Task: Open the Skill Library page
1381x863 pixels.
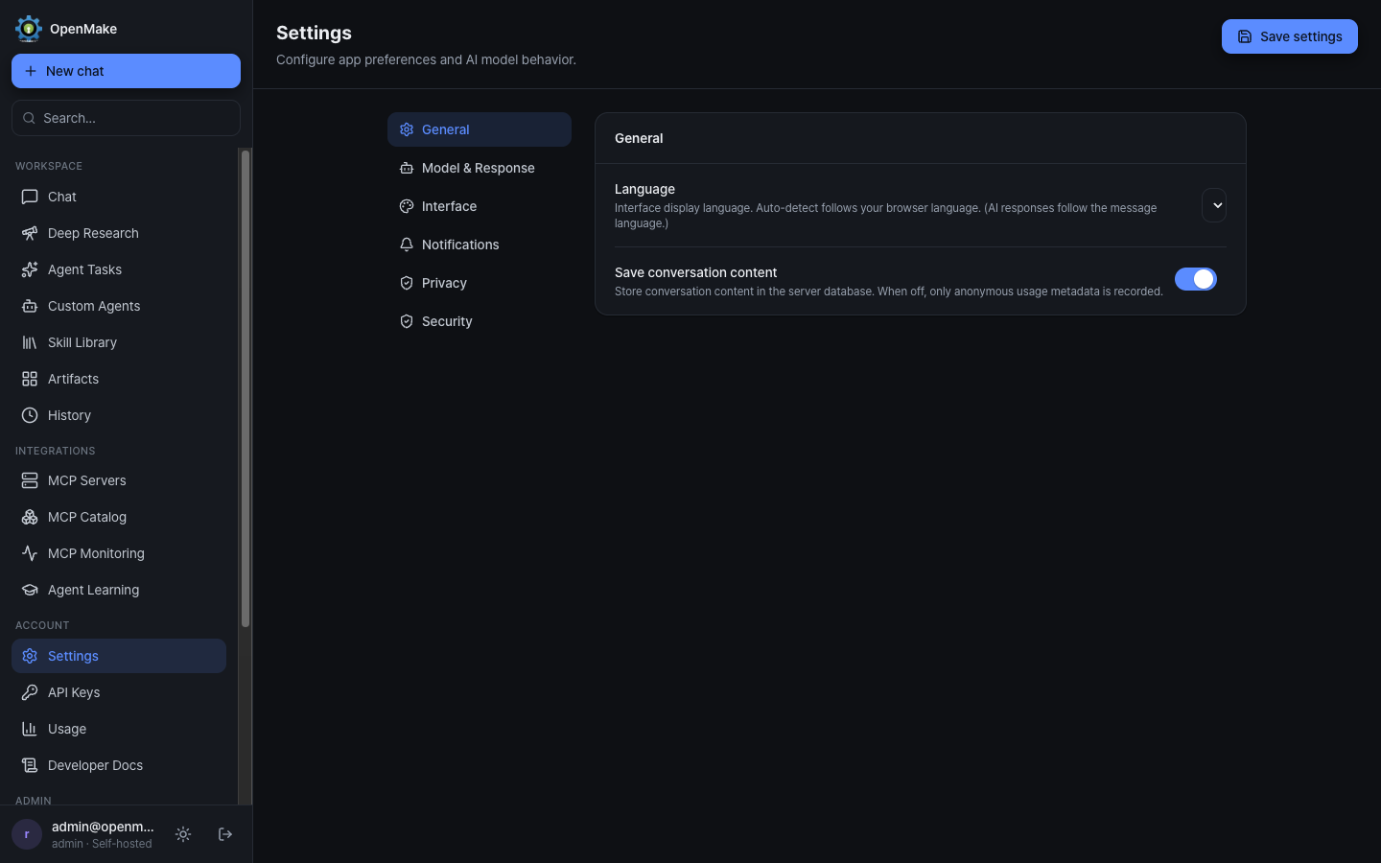Action: click(x=119, y=342)
